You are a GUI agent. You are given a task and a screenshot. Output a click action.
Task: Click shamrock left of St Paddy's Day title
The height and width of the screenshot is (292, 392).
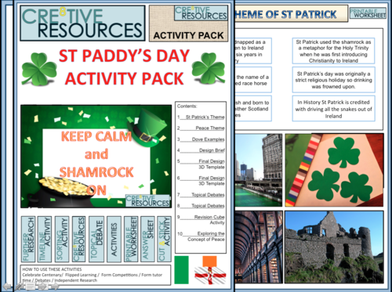pos(39,69)
